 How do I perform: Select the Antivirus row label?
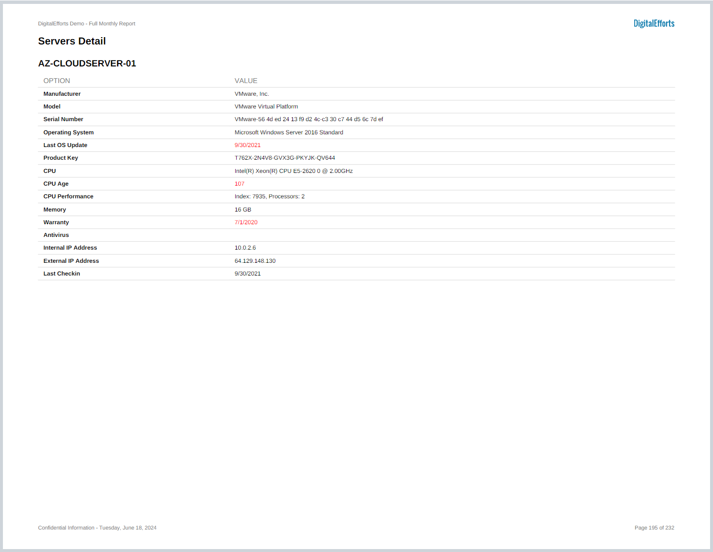[56, 235]
